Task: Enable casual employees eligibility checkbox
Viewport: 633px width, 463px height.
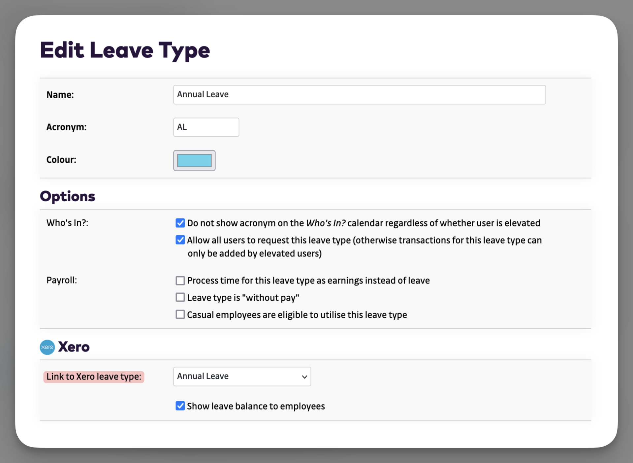Action: pos(180,314)
